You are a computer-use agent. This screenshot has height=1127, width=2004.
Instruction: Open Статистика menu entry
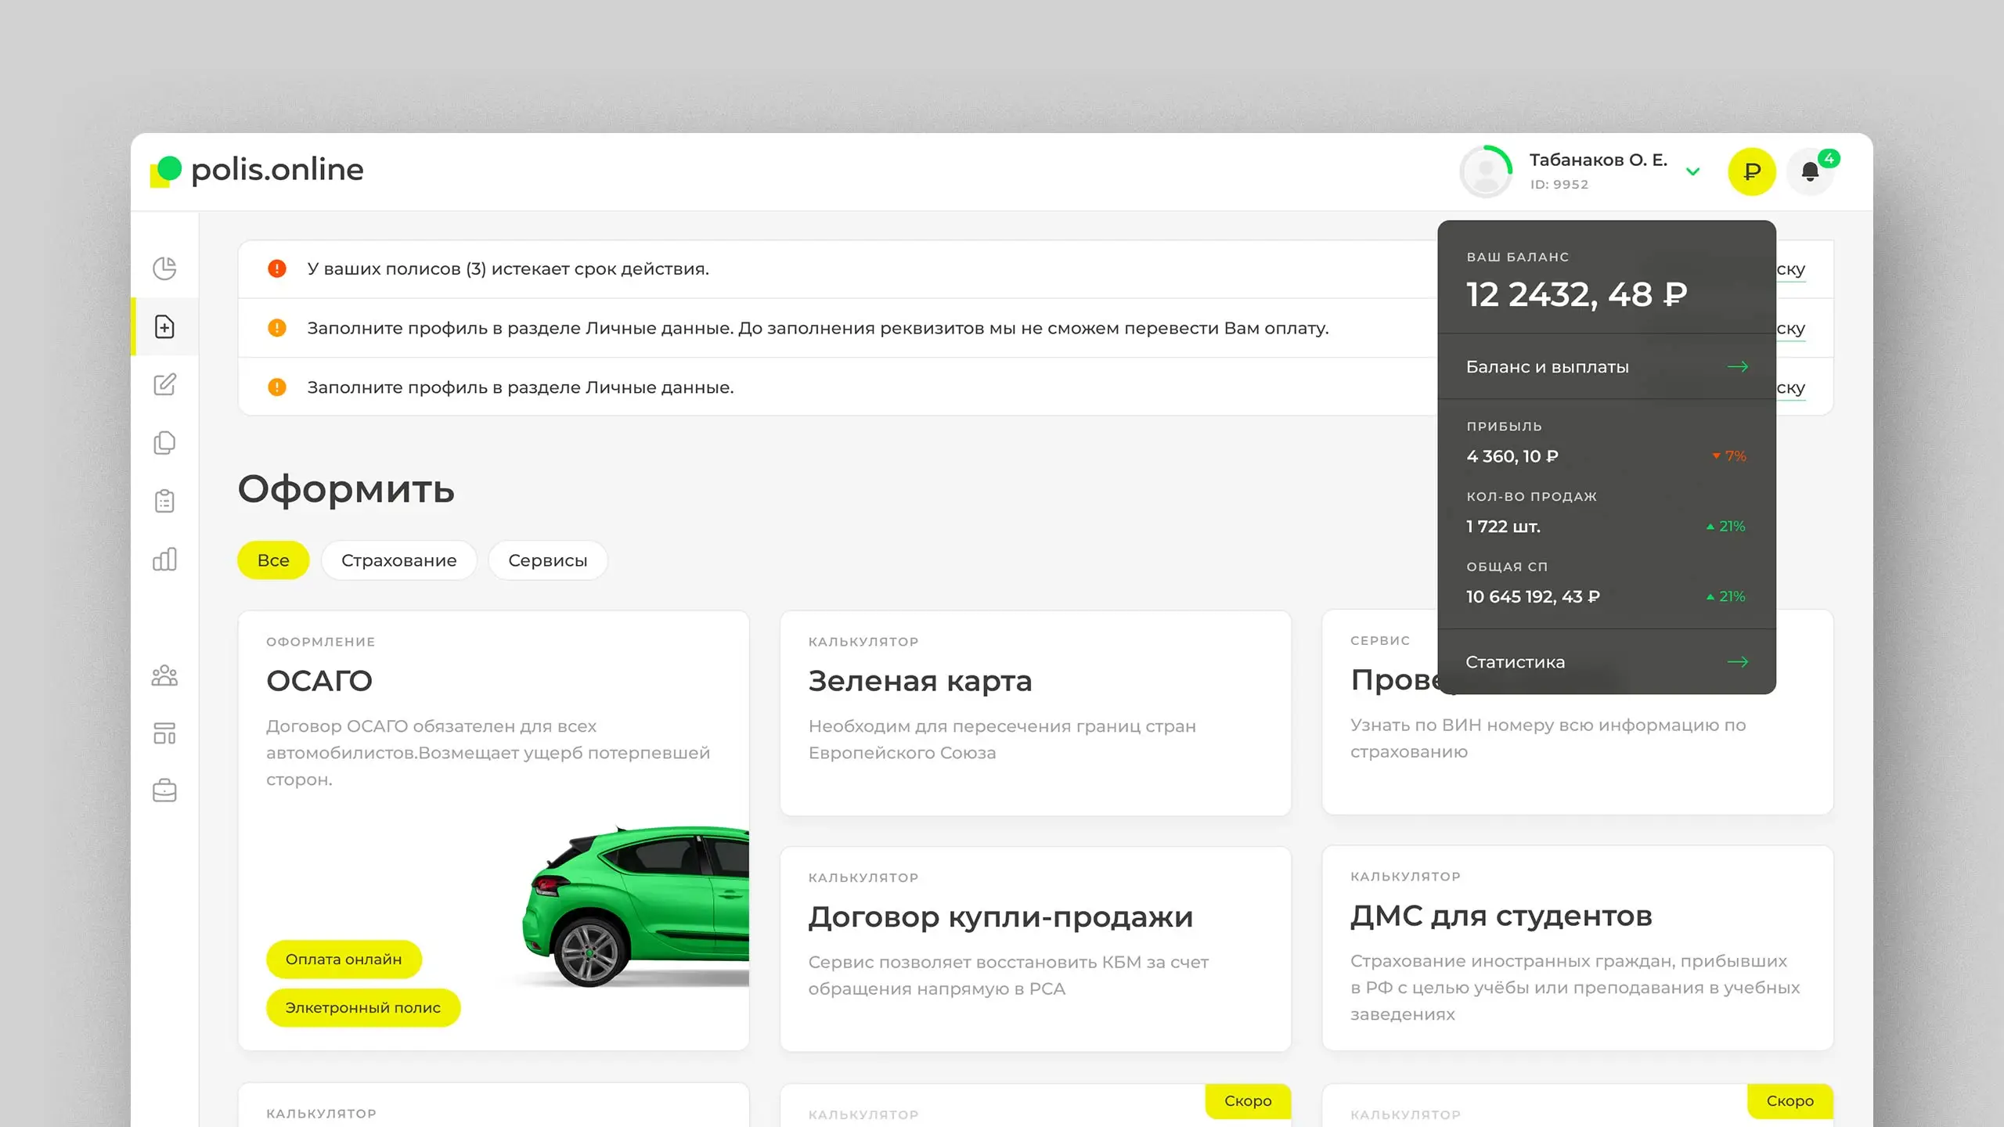click(x=1606, y=662)
